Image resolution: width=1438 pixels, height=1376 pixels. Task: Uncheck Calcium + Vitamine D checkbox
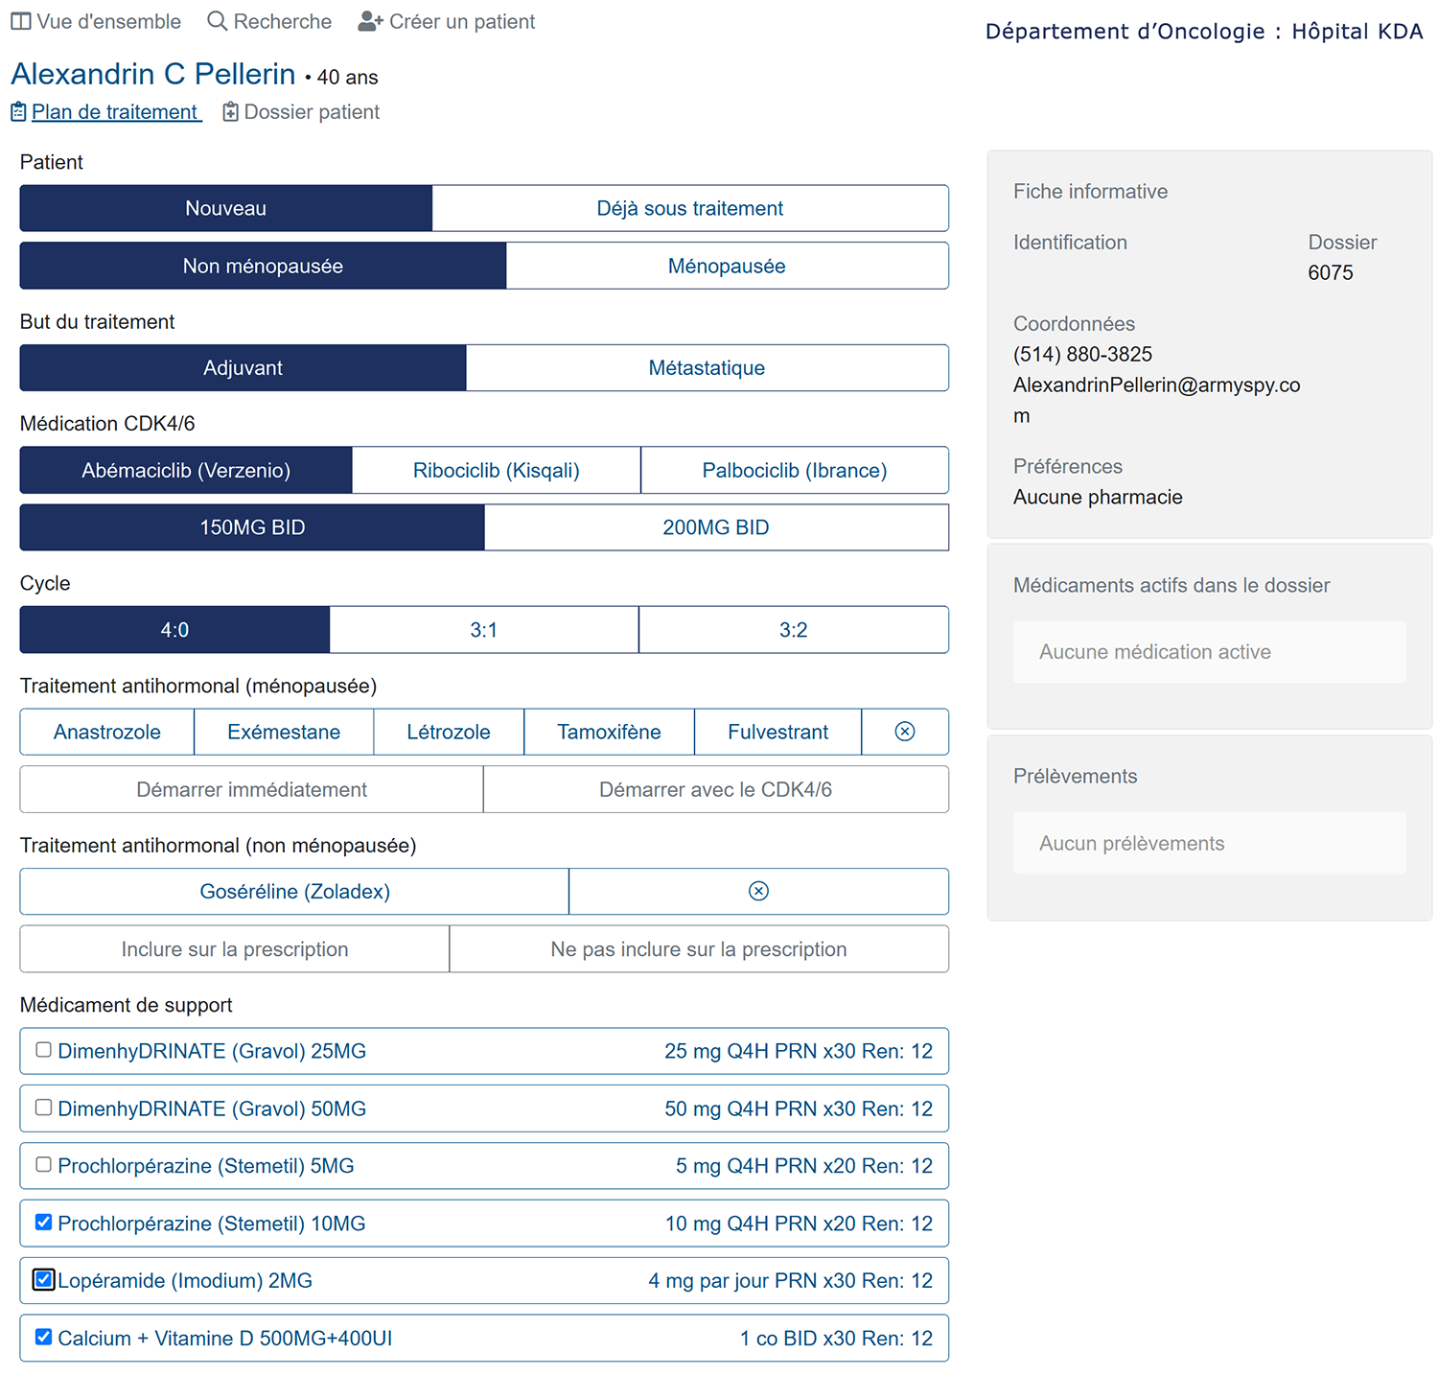[x=44, y=1337]
